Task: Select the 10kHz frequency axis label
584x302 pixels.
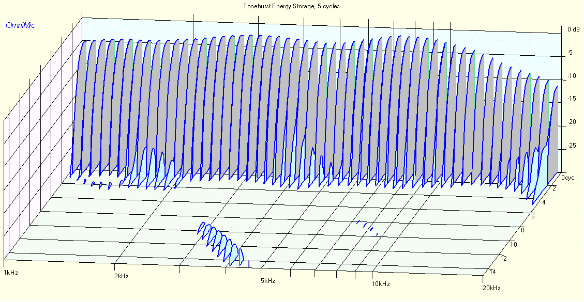Action: (381, 284)
